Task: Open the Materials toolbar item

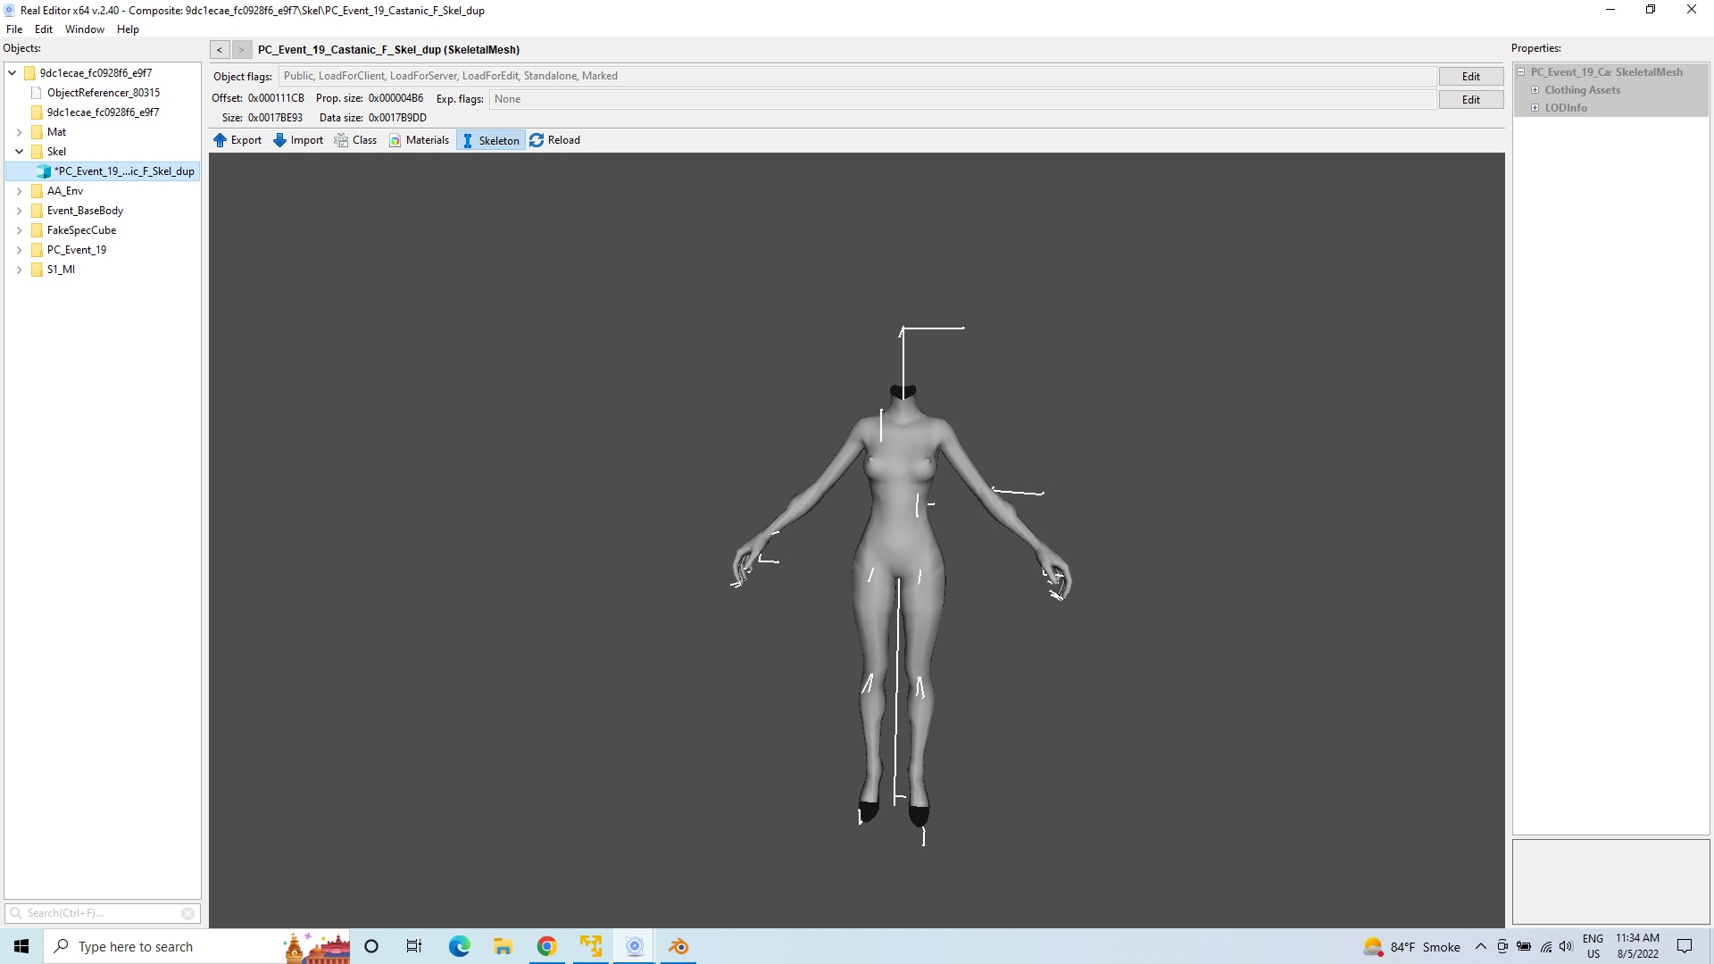Action: [x=419, y=140]
